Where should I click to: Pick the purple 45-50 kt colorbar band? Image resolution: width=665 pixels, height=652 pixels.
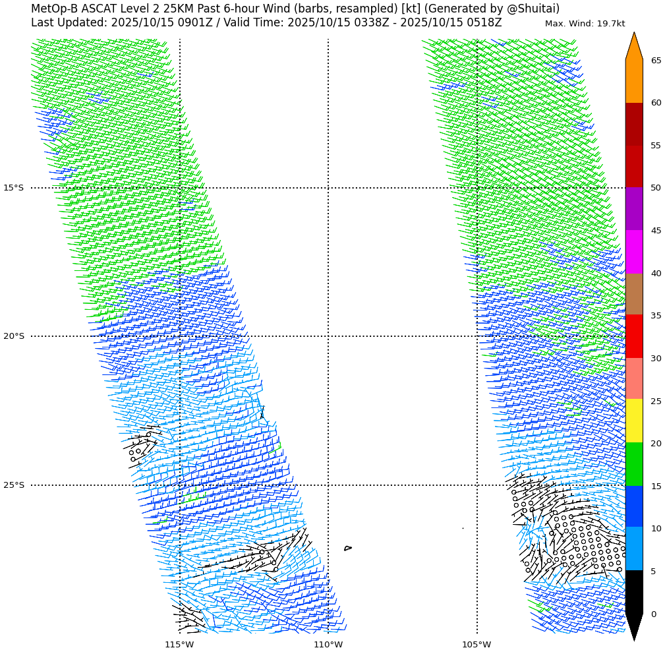(633, 208)
